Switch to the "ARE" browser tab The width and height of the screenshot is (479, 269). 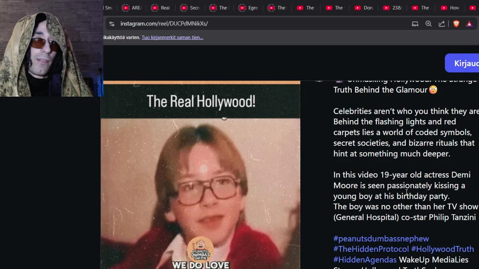pos(132,8)
